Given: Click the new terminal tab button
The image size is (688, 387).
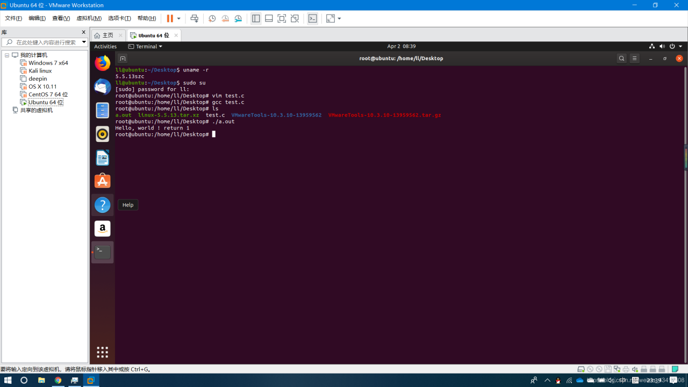Looking at the screenshot, I should 123,59.
